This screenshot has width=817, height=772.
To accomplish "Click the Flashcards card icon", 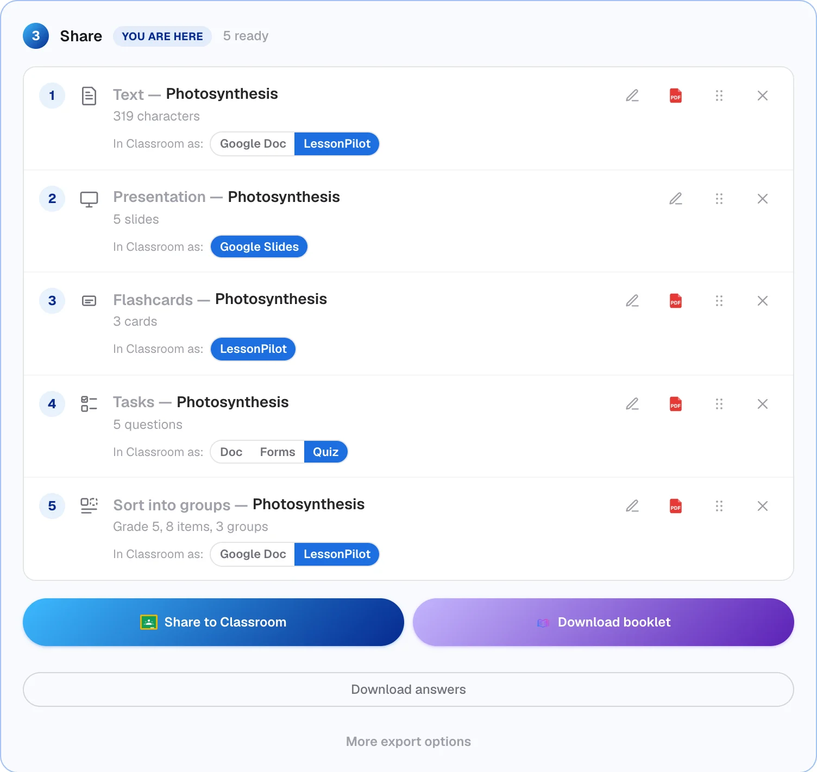I will pos(89,301).
